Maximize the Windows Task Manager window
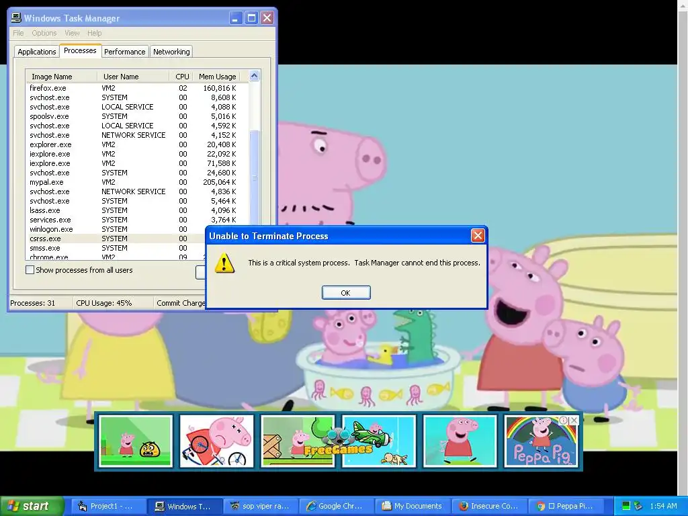Screen dimensions: 688x516 tap(251, 18)
